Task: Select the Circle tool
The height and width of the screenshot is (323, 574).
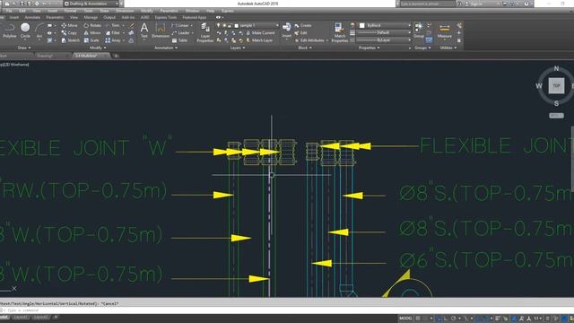Action: (x=25, y=31)
